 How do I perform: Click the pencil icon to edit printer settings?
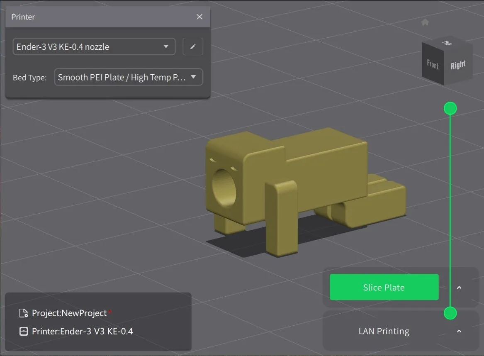(193, 47)
